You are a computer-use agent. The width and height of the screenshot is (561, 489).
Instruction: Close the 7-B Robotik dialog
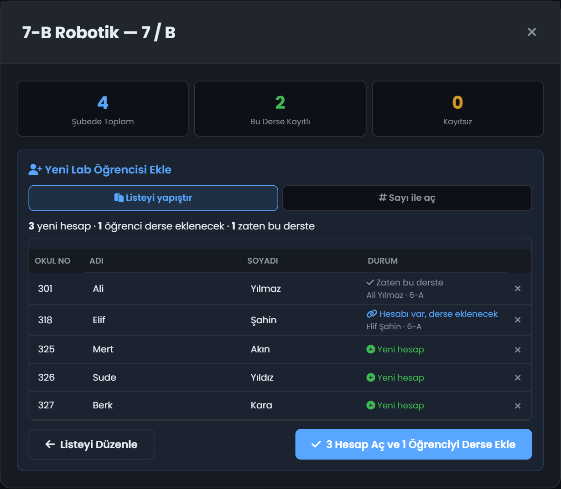[532, 32]
